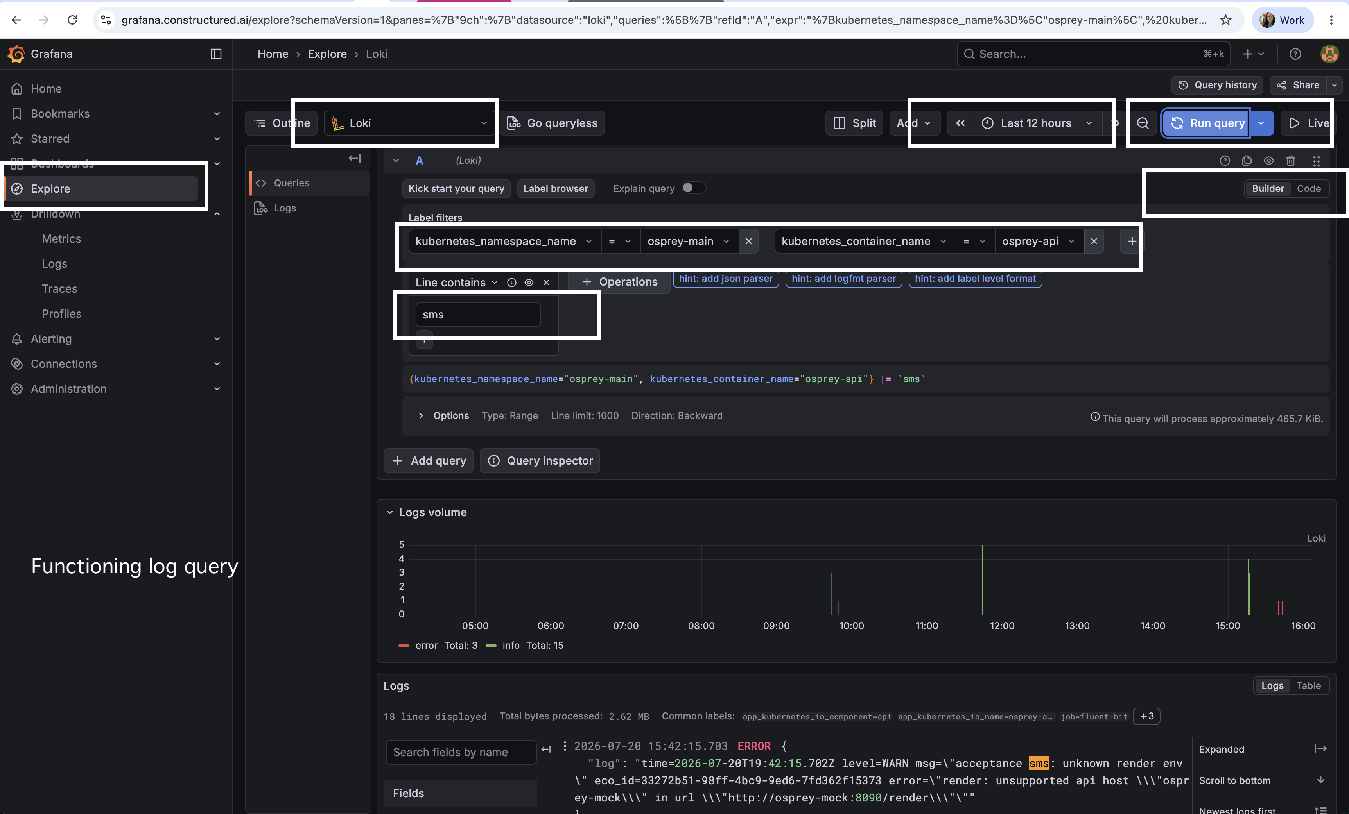Click hint: add json parser

725,279
